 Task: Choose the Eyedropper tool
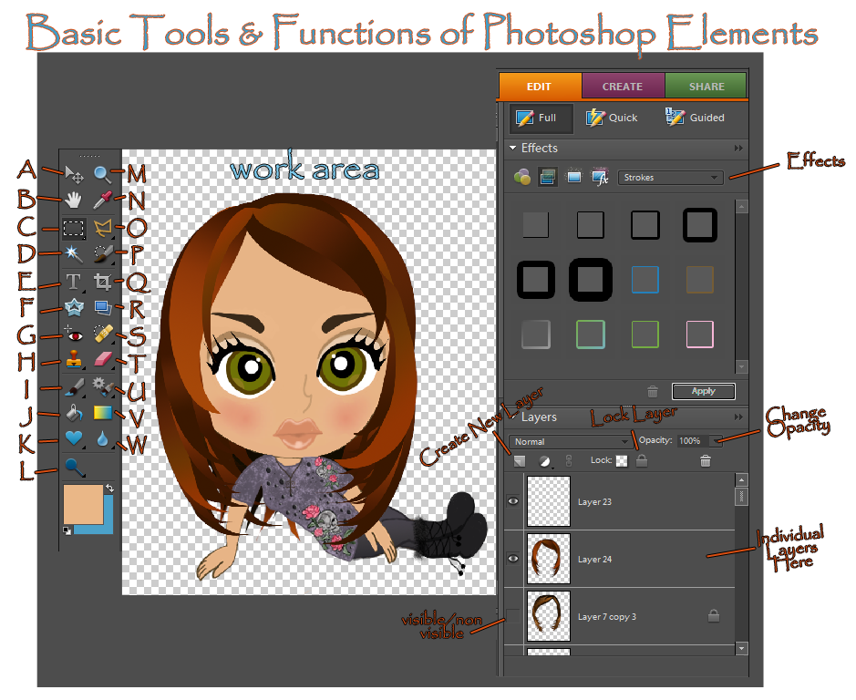click(102, 201)
